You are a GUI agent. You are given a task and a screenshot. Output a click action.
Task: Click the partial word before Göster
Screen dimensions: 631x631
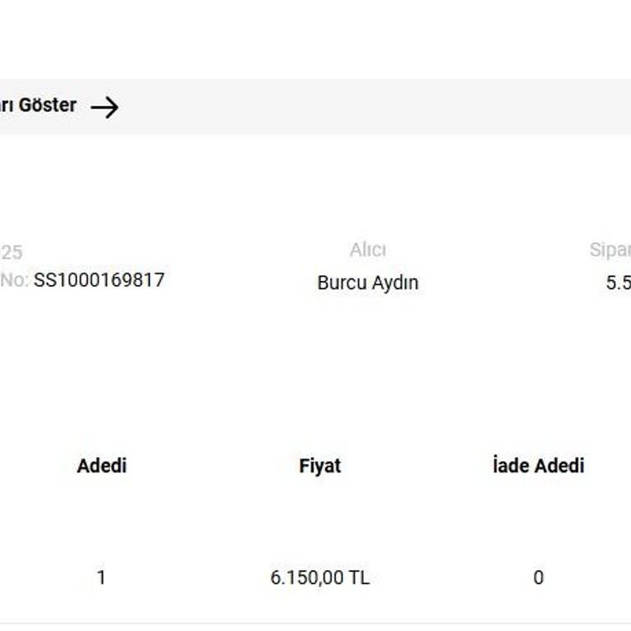coord(7,105)
